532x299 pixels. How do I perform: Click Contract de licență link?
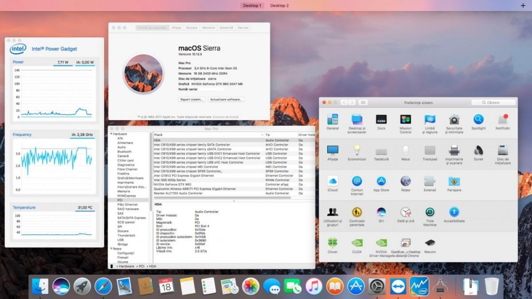click(226, 117)
